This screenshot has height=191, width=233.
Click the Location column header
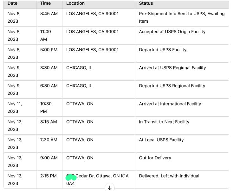pyautogui.click(x=75, y=3)
